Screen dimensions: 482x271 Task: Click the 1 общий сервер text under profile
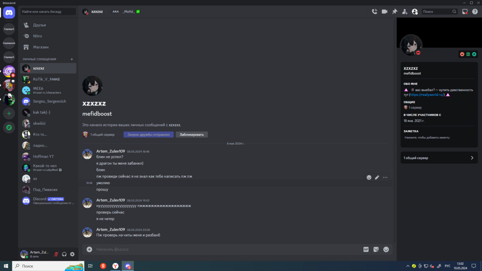tap(102, 135)
